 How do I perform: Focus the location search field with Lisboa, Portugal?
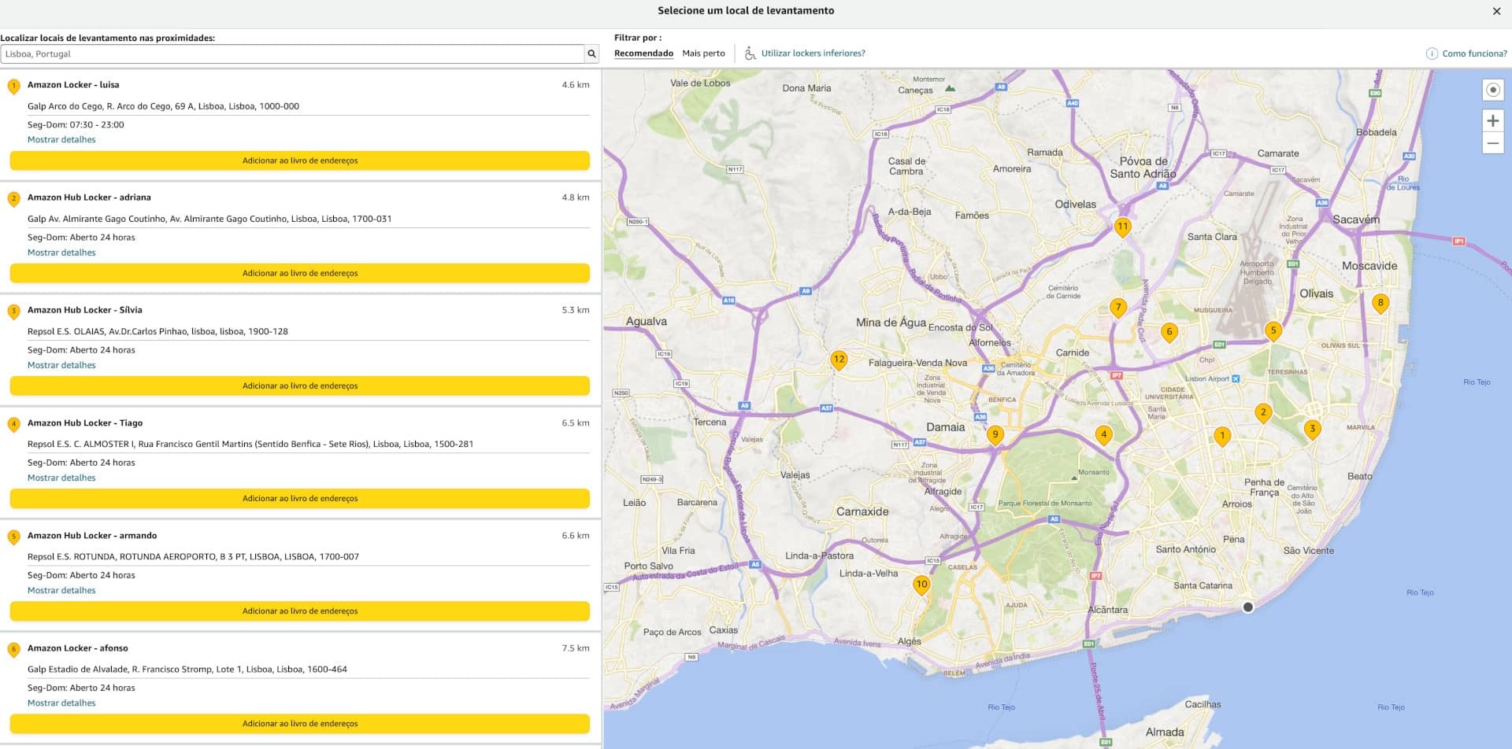292,54
